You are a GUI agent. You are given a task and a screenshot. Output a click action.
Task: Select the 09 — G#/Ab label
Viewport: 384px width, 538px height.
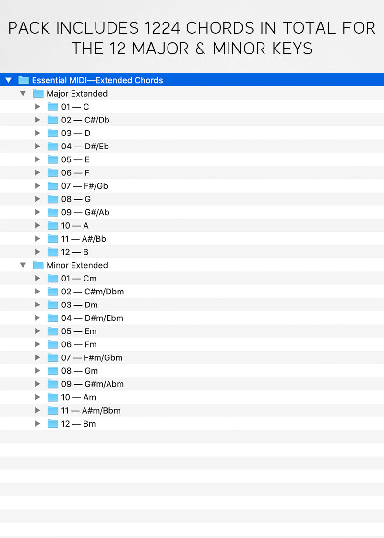85,212
